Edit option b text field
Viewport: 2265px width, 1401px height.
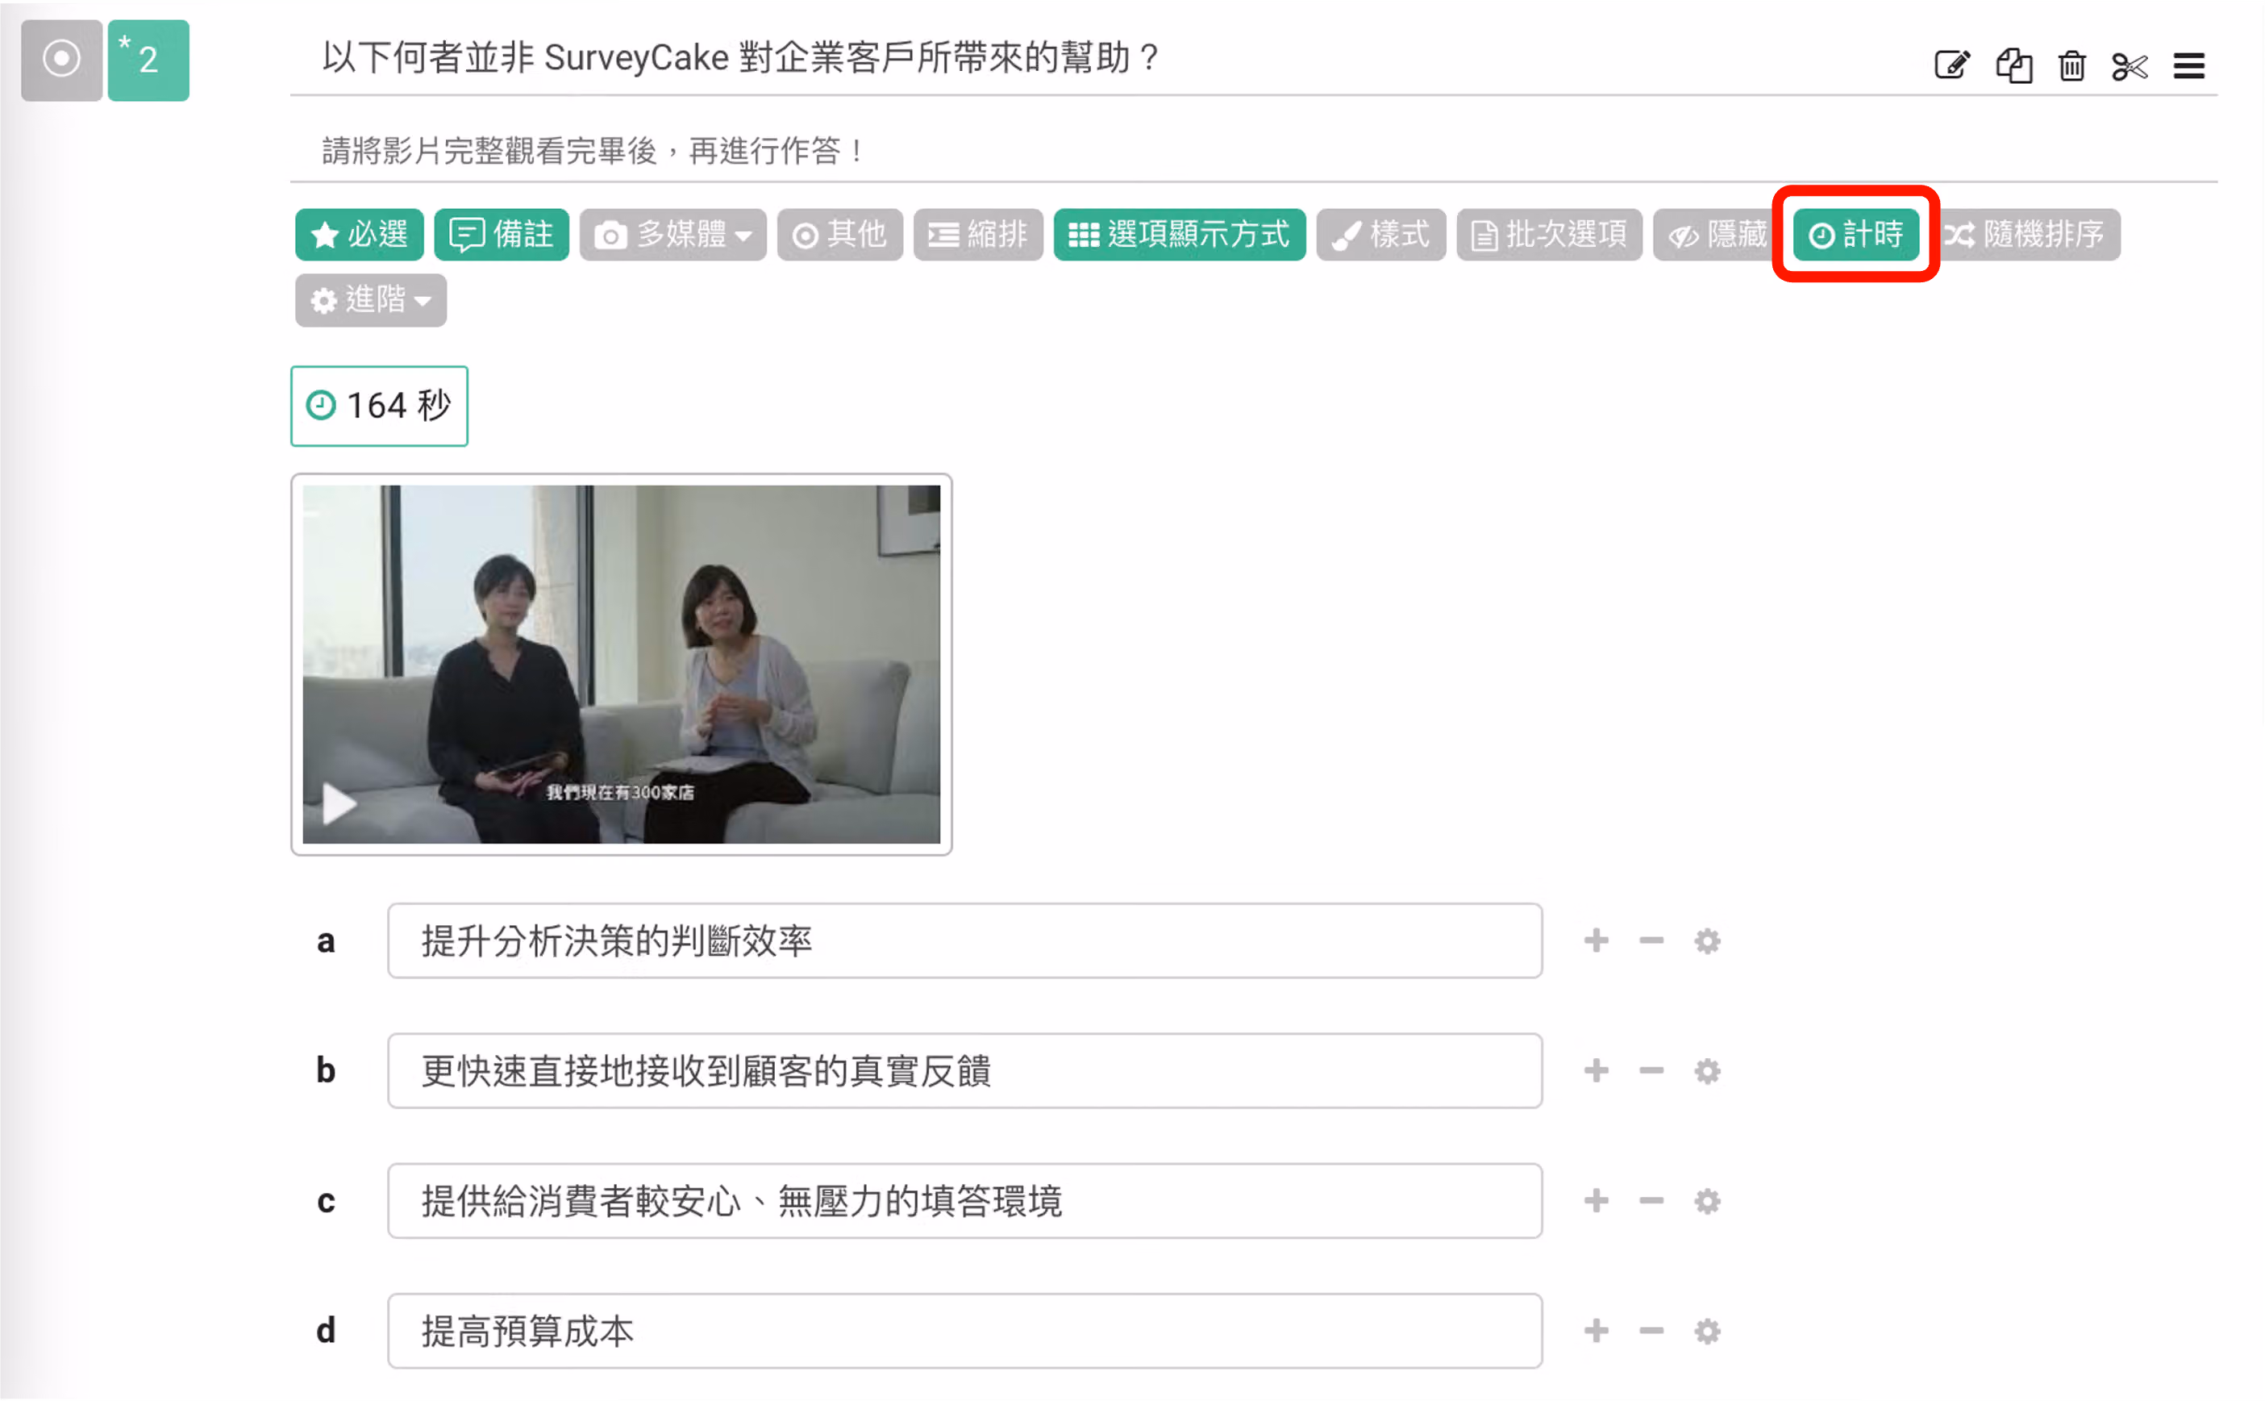(x=964, y=1070)
